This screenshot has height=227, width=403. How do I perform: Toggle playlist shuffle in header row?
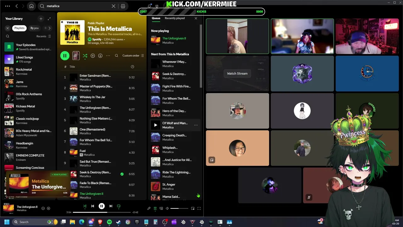tap(85, 56)
